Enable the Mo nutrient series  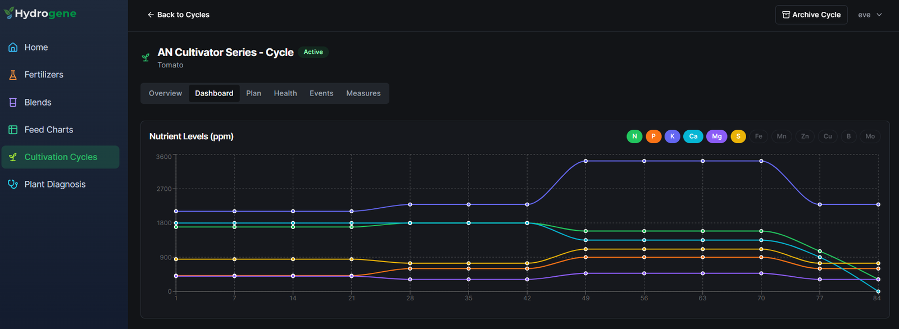click(x=870, y=136)
